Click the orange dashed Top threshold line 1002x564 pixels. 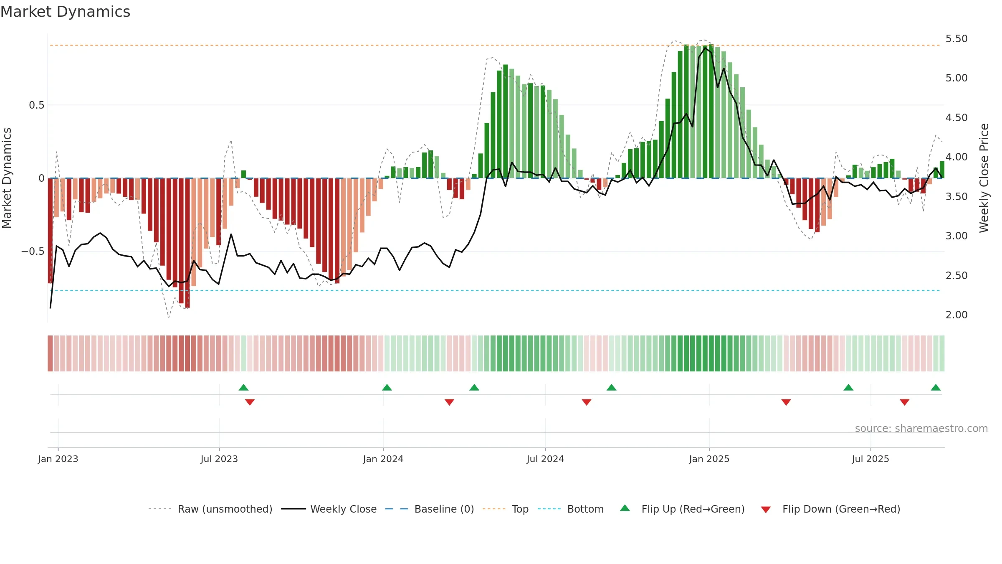(495, 45)
